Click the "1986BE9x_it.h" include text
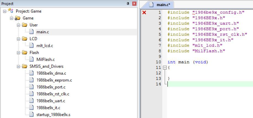This screenshot has height=118, width=253. pos(213,40)
